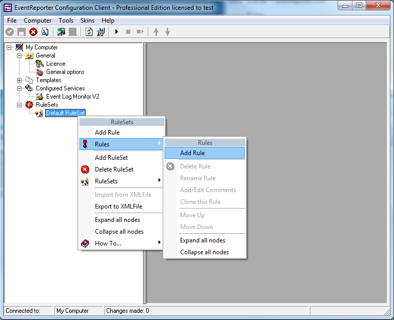This screenshot has width=394, height=320.
Task: Open the Tools menu
Action: pos(66,21)
